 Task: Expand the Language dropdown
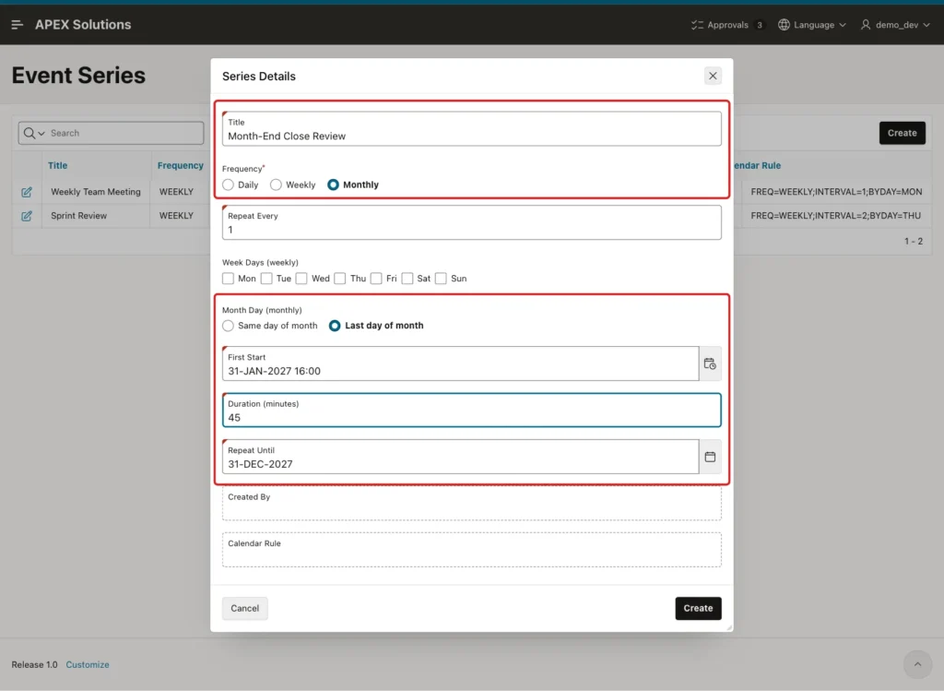click(x=843, y=25)
